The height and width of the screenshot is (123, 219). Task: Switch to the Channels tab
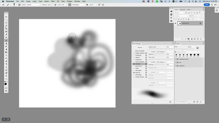tap(182, 10)
